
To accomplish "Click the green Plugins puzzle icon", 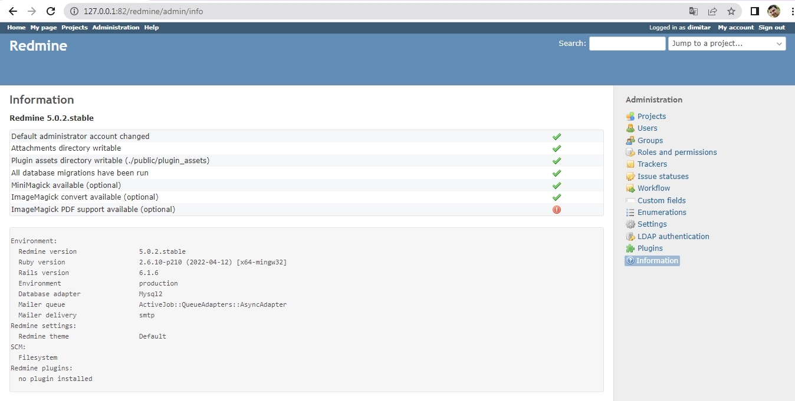I will [x=630, y=248].
